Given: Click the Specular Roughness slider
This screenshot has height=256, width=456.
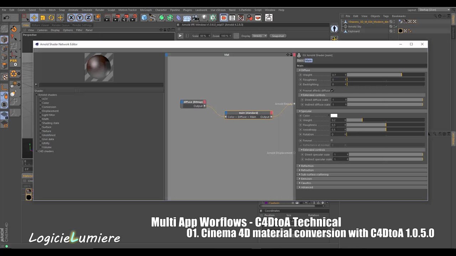Looking at the screenshot, I should pos(386,125).
